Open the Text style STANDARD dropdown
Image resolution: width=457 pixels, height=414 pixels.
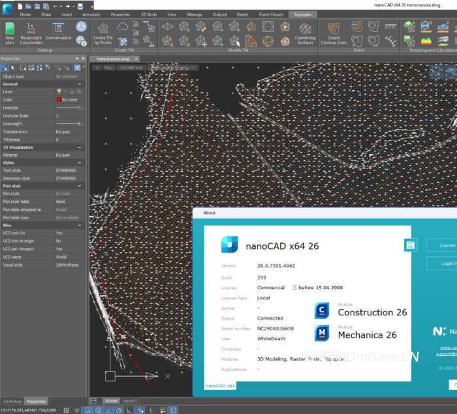pyautogui.click(x=70, y=170)
